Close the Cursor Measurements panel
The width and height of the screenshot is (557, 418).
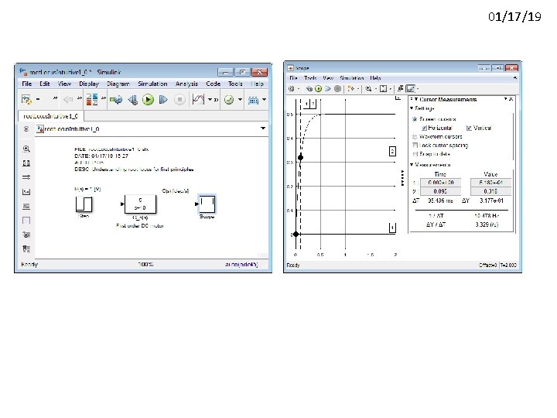pyautogui.click(x=511, y=99)
